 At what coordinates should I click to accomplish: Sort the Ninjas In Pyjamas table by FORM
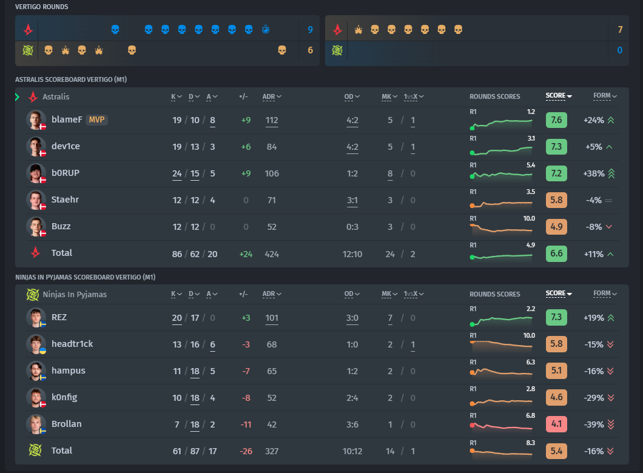click(605, 293)
